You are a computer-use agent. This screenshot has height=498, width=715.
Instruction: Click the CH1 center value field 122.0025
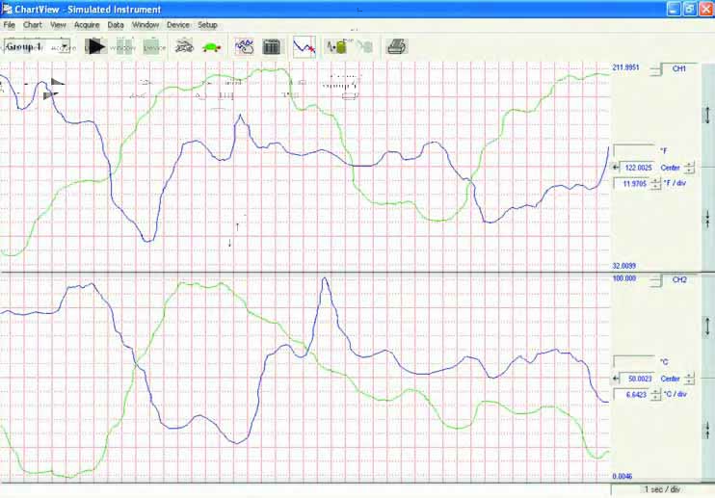coord(638,168)
